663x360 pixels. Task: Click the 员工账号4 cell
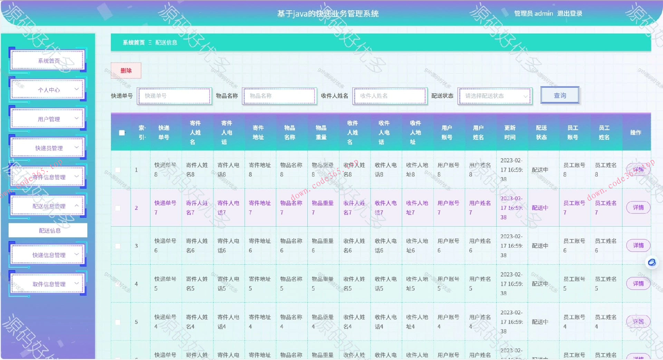(x=574, y=322)
